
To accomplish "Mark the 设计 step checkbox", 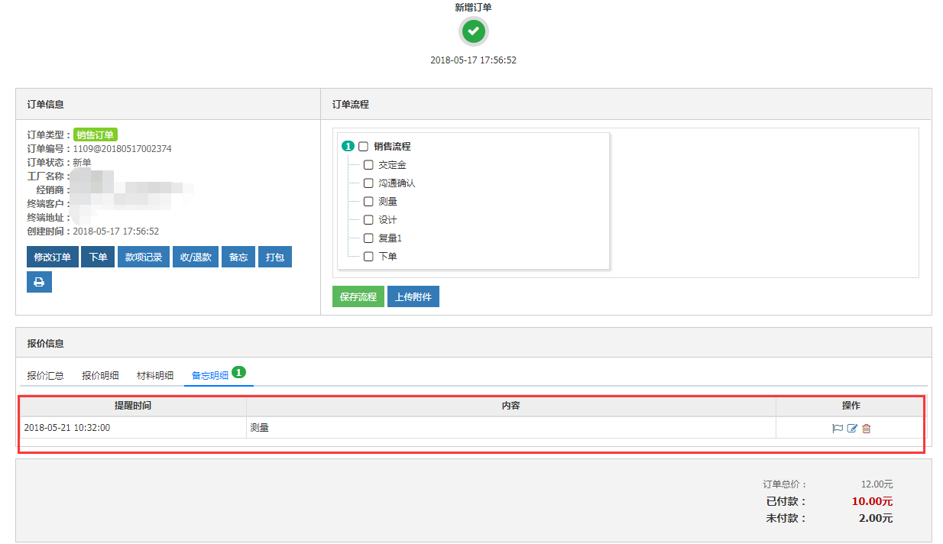I will click(x=368, y=220).
